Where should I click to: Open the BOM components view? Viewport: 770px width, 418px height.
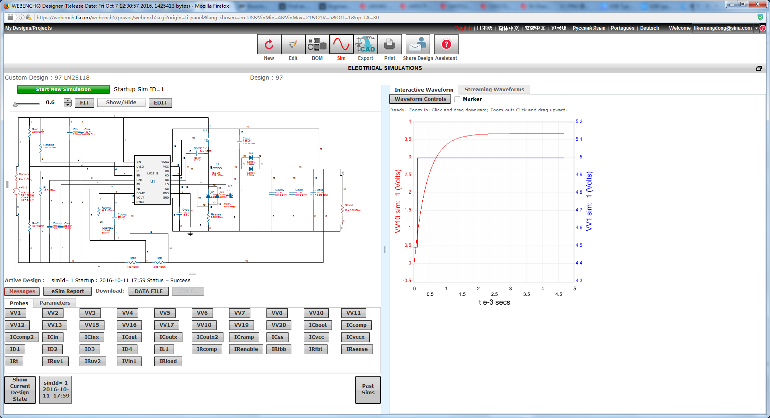pos(317,45)
